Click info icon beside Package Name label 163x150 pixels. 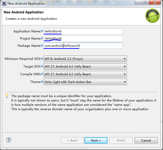coord(42,45)
